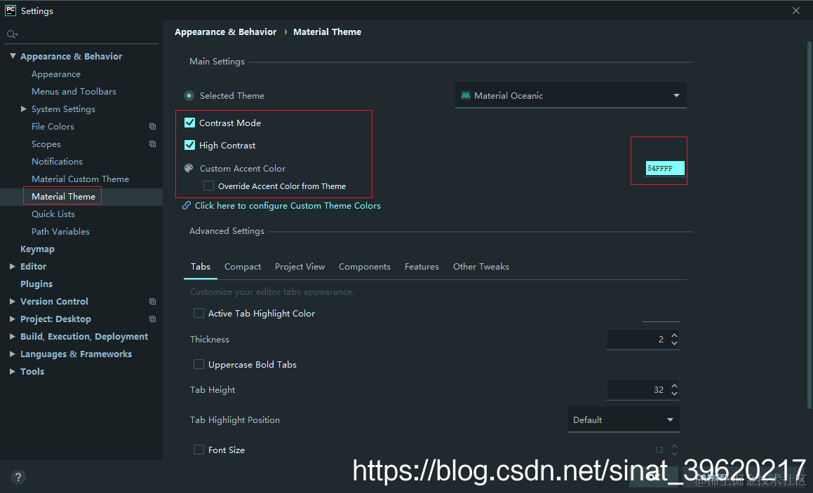Uncheck the Contrast Mode checkbox
Image resolution: width=813 pixels, height=493 pixels.
(x=190, y=123)
